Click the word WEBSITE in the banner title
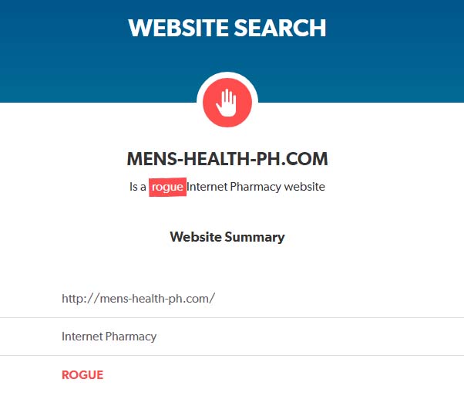 (x=179, y=28)
